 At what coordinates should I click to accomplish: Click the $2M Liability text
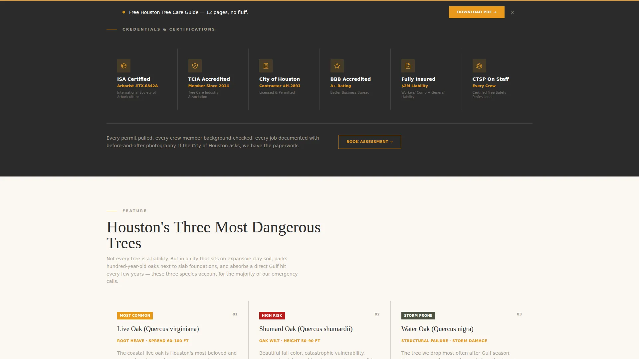pyautogui.click(x=415, y=86)
